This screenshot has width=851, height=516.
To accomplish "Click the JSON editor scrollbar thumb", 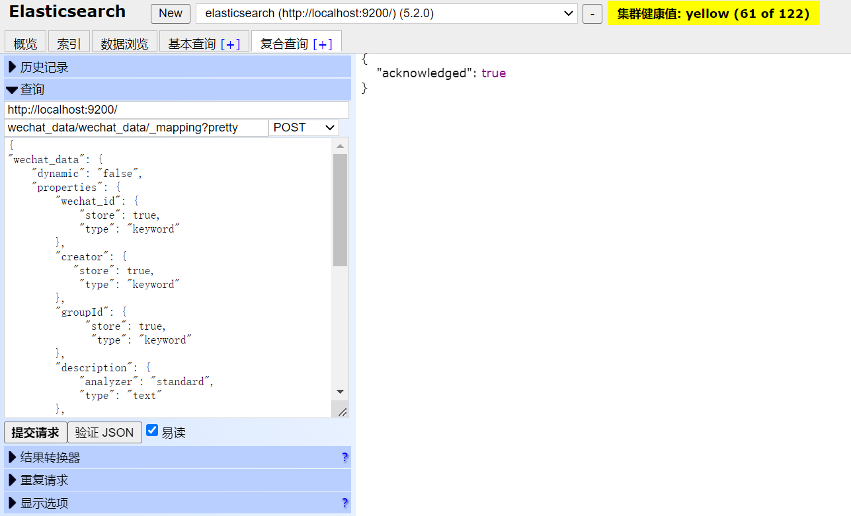I will pos(340,210).
